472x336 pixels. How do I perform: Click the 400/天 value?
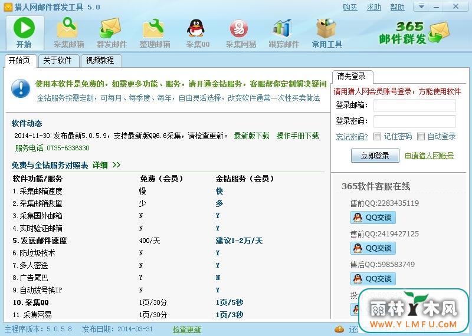click(150, 241)
